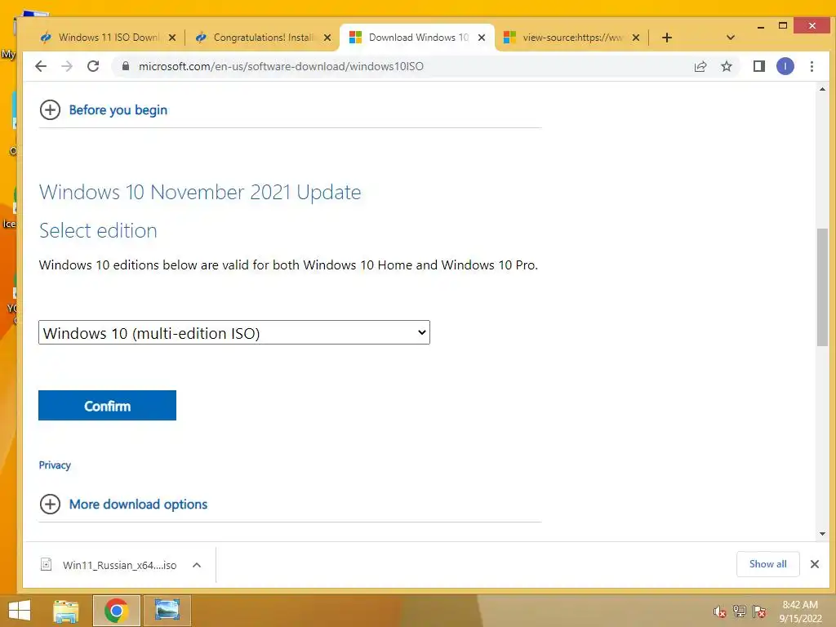This screenshot has width=836, height=627.
Task: Close the Congratulations! Install tab
Action: click(x=327, y=38)
